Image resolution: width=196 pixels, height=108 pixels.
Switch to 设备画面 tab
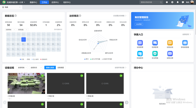61,67
